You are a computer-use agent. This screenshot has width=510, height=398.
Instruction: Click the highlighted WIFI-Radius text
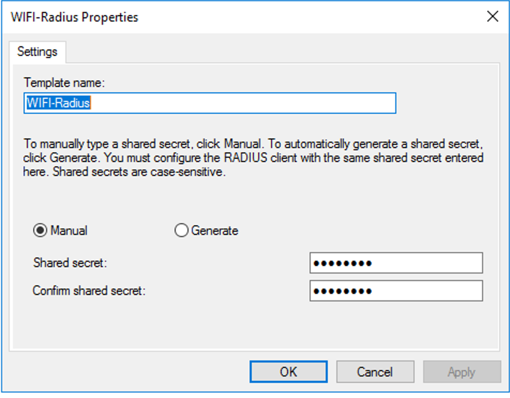[x=58, y=103]
